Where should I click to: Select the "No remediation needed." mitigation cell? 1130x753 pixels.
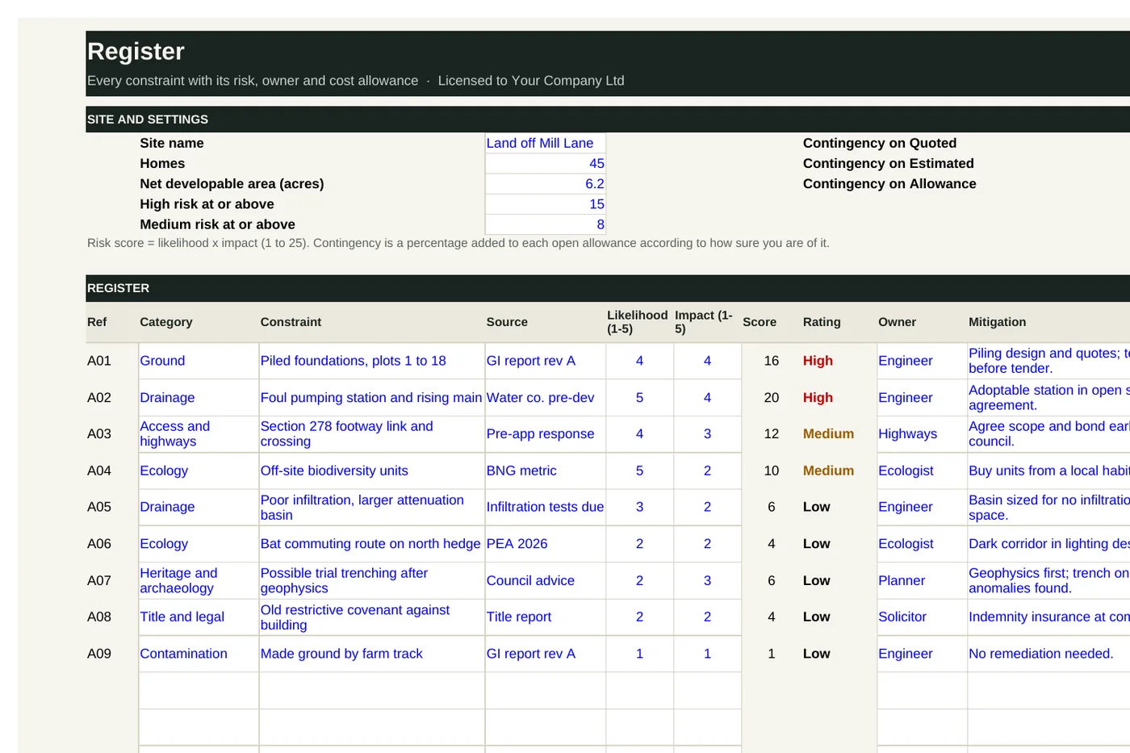pos(1049,654)
